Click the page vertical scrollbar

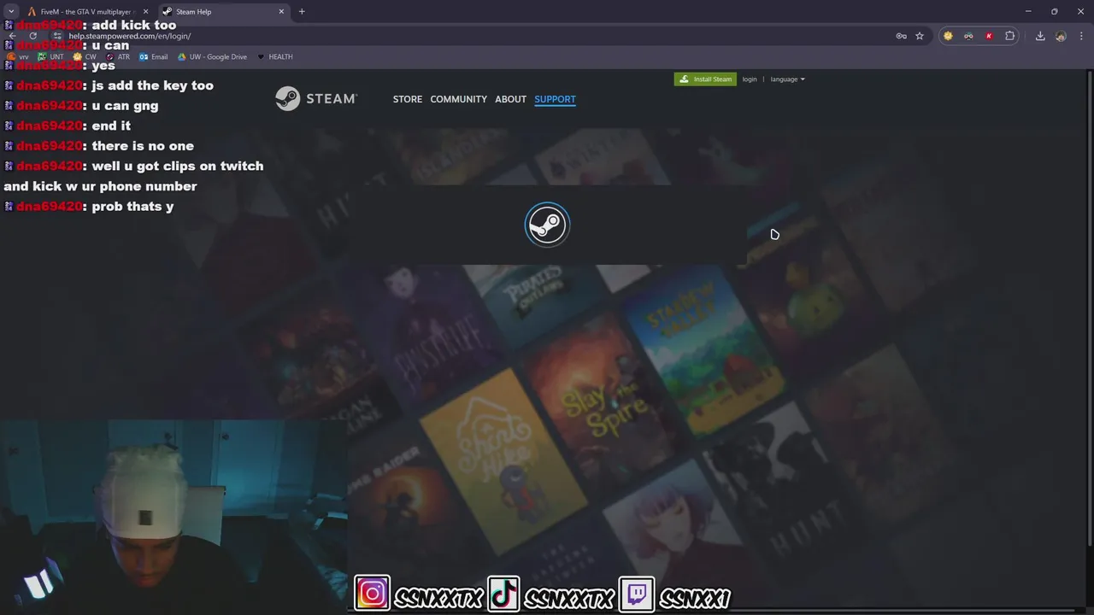(1090, 307)
